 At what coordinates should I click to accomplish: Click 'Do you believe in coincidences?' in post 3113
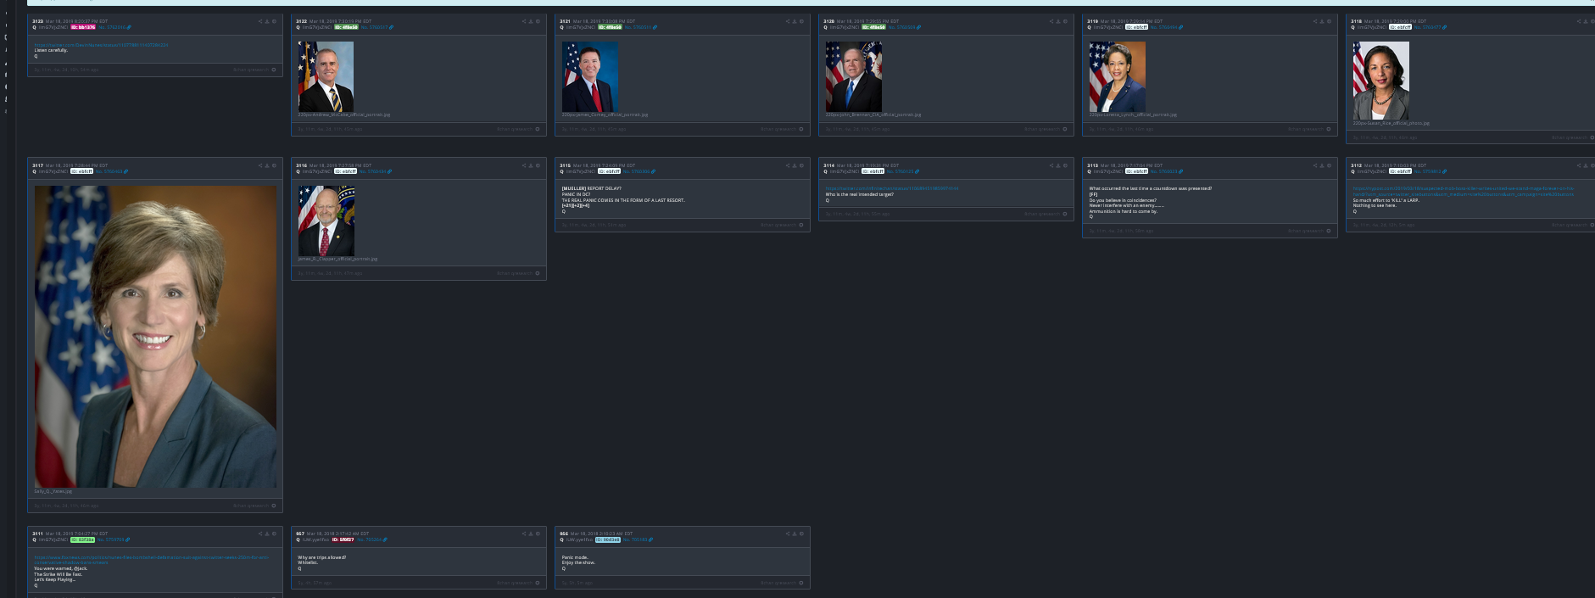pyautogui.click(x=1123, y=200)
